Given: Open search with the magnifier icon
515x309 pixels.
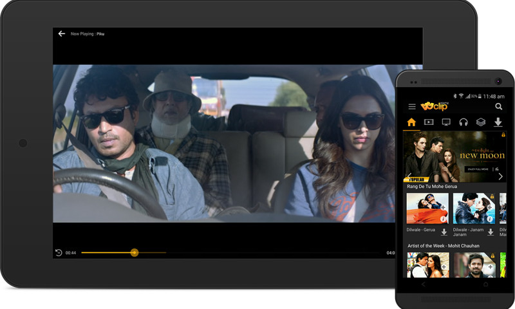Looking at the screenshot, I should pos(498,106).
